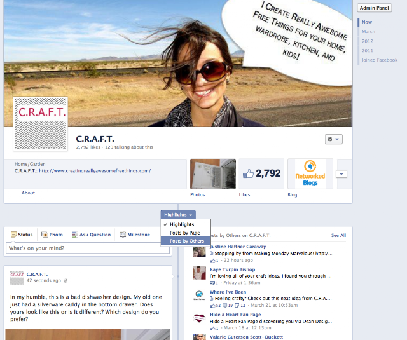
Task: Click the Milestone flag icon
Action: (123, 235)
